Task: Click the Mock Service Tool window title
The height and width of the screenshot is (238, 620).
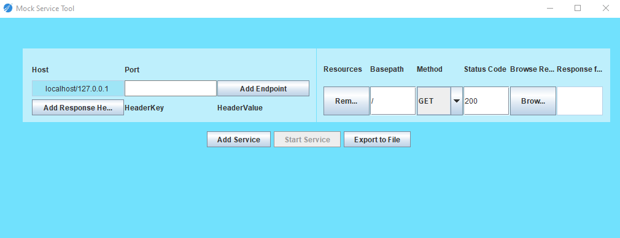Action: point(45,9)
